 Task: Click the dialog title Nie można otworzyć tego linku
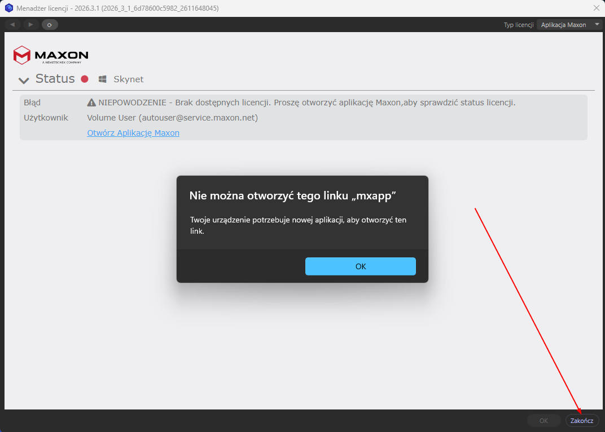pos(293,195)
